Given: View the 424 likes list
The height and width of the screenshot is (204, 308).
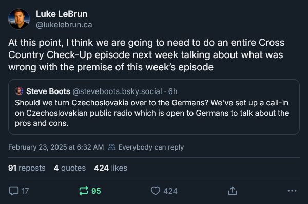Looking at the screenshot, I should point(110,168).
